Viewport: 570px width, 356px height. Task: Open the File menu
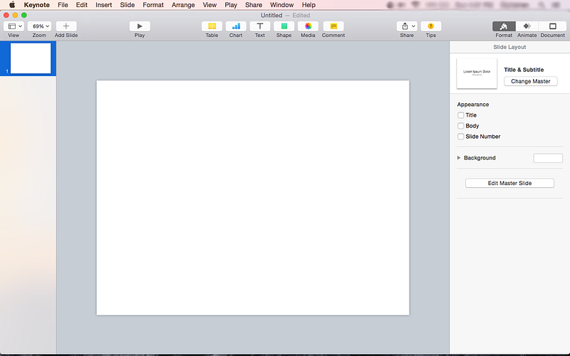coord(63,5)
